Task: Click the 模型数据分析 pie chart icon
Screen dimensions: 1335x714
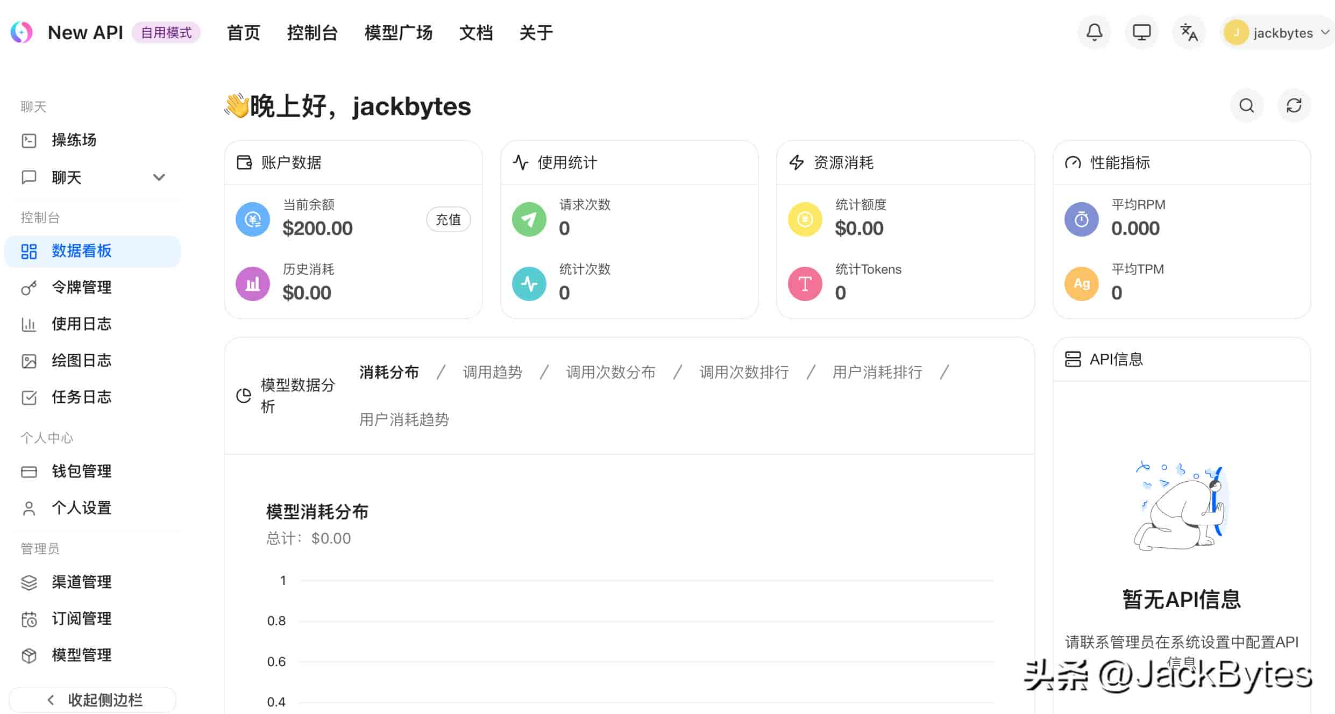Action: 244,396
